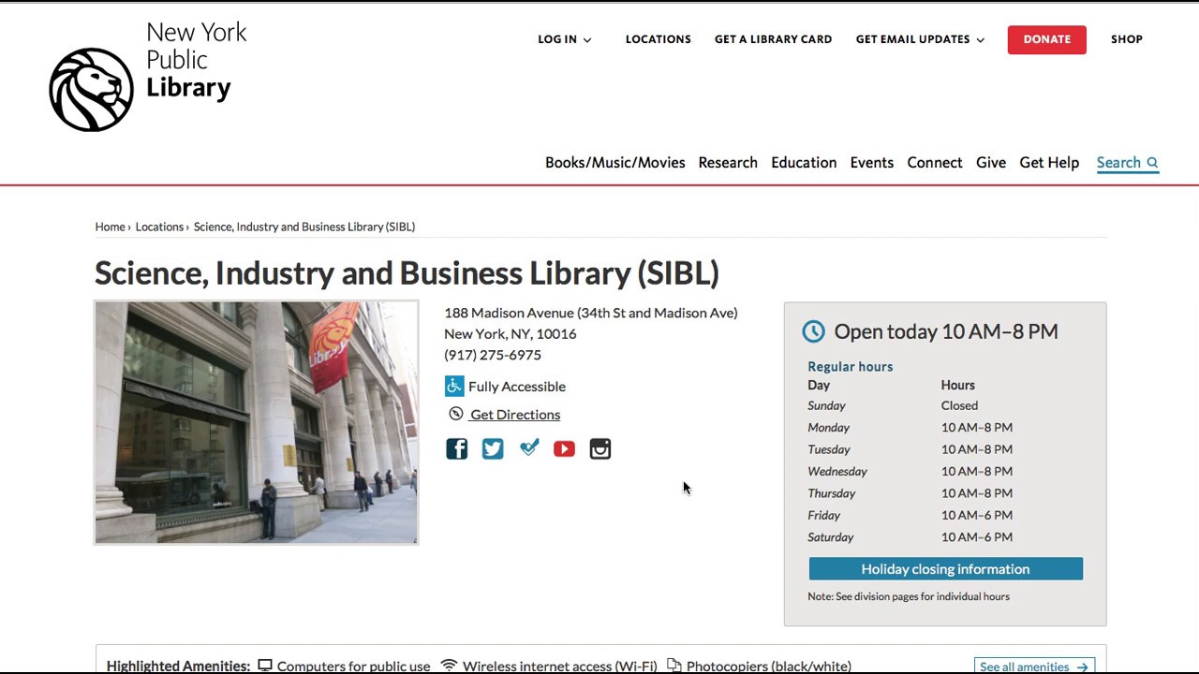Open the Books/Music/Movies menu
The image size is (1199, 674).
[x=615, y=163]
